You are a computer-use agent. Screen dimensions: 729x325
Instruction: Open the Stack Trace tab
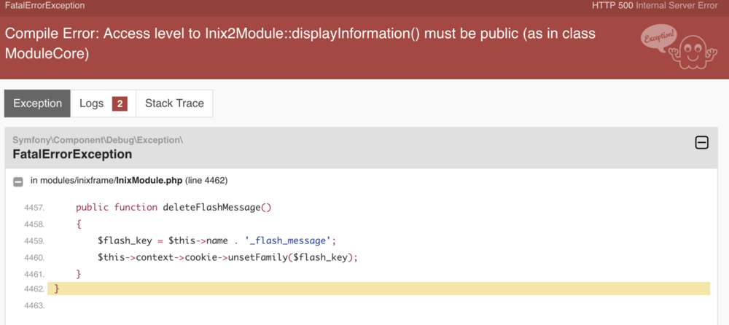174,103
